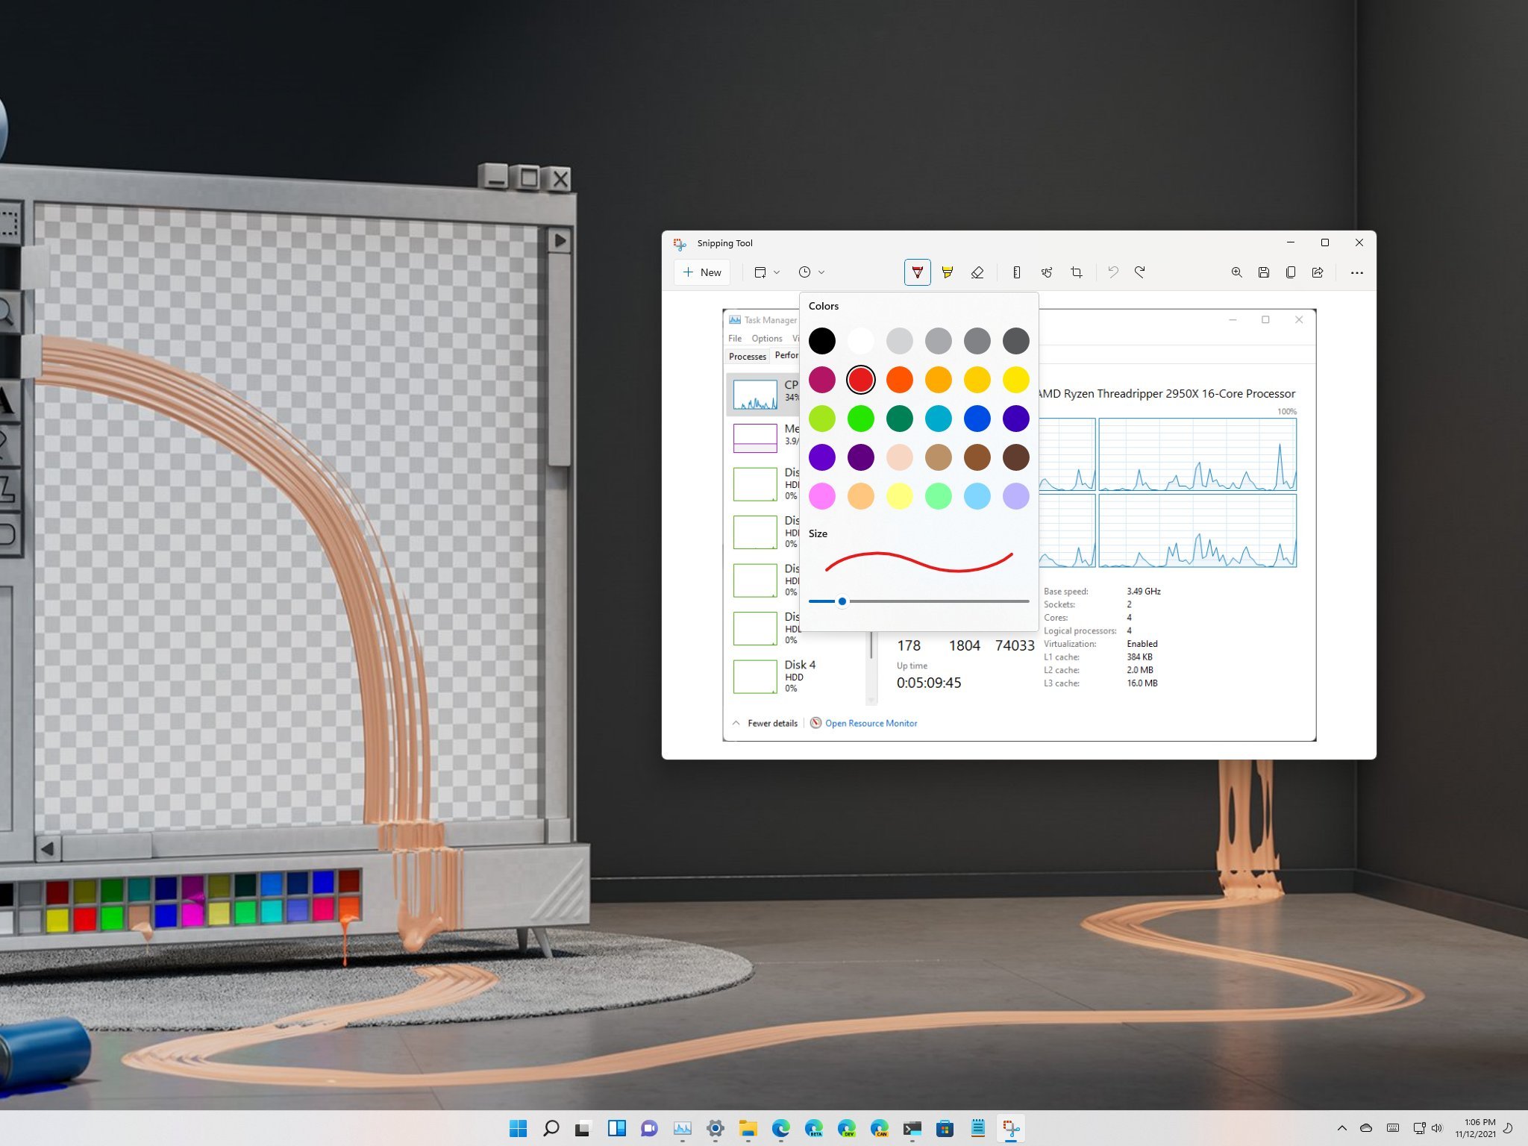This screenshot has width=1528, height=1146.
Task: Copy the snip to clipboard
Action: [x=1291, y=272]
